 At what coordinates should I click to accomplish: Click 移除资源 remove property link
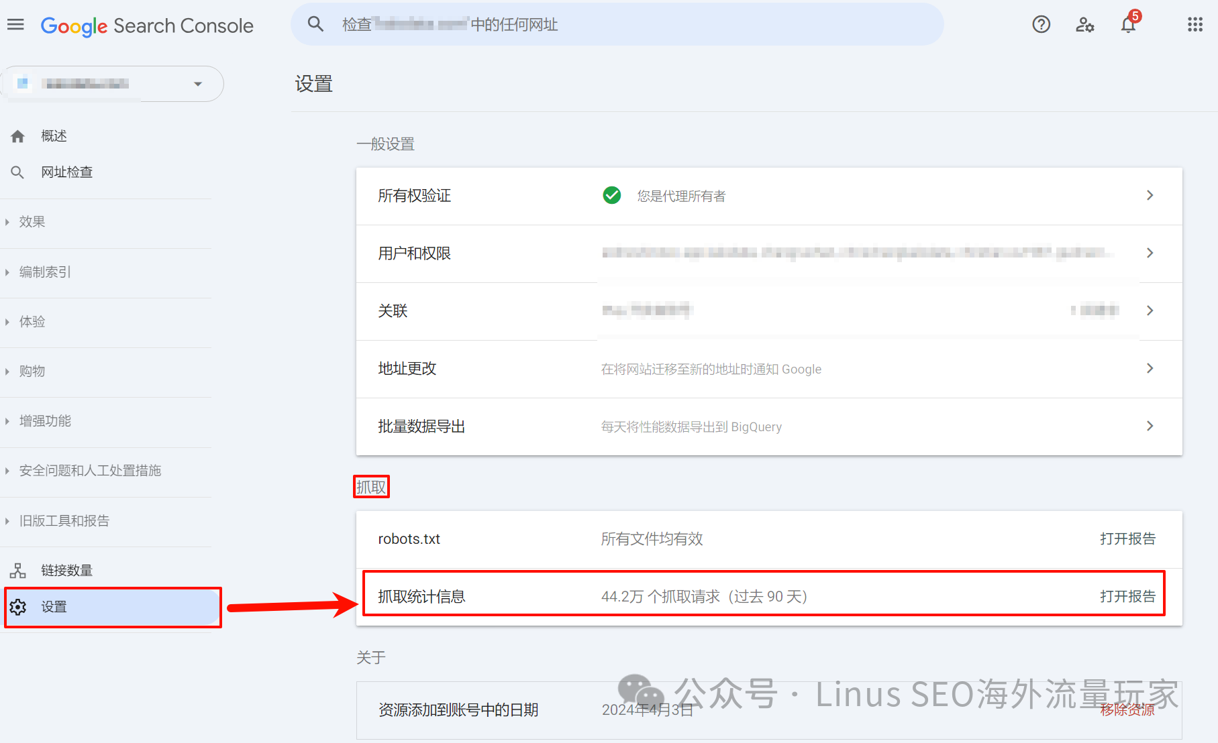tap(1127, 710)
